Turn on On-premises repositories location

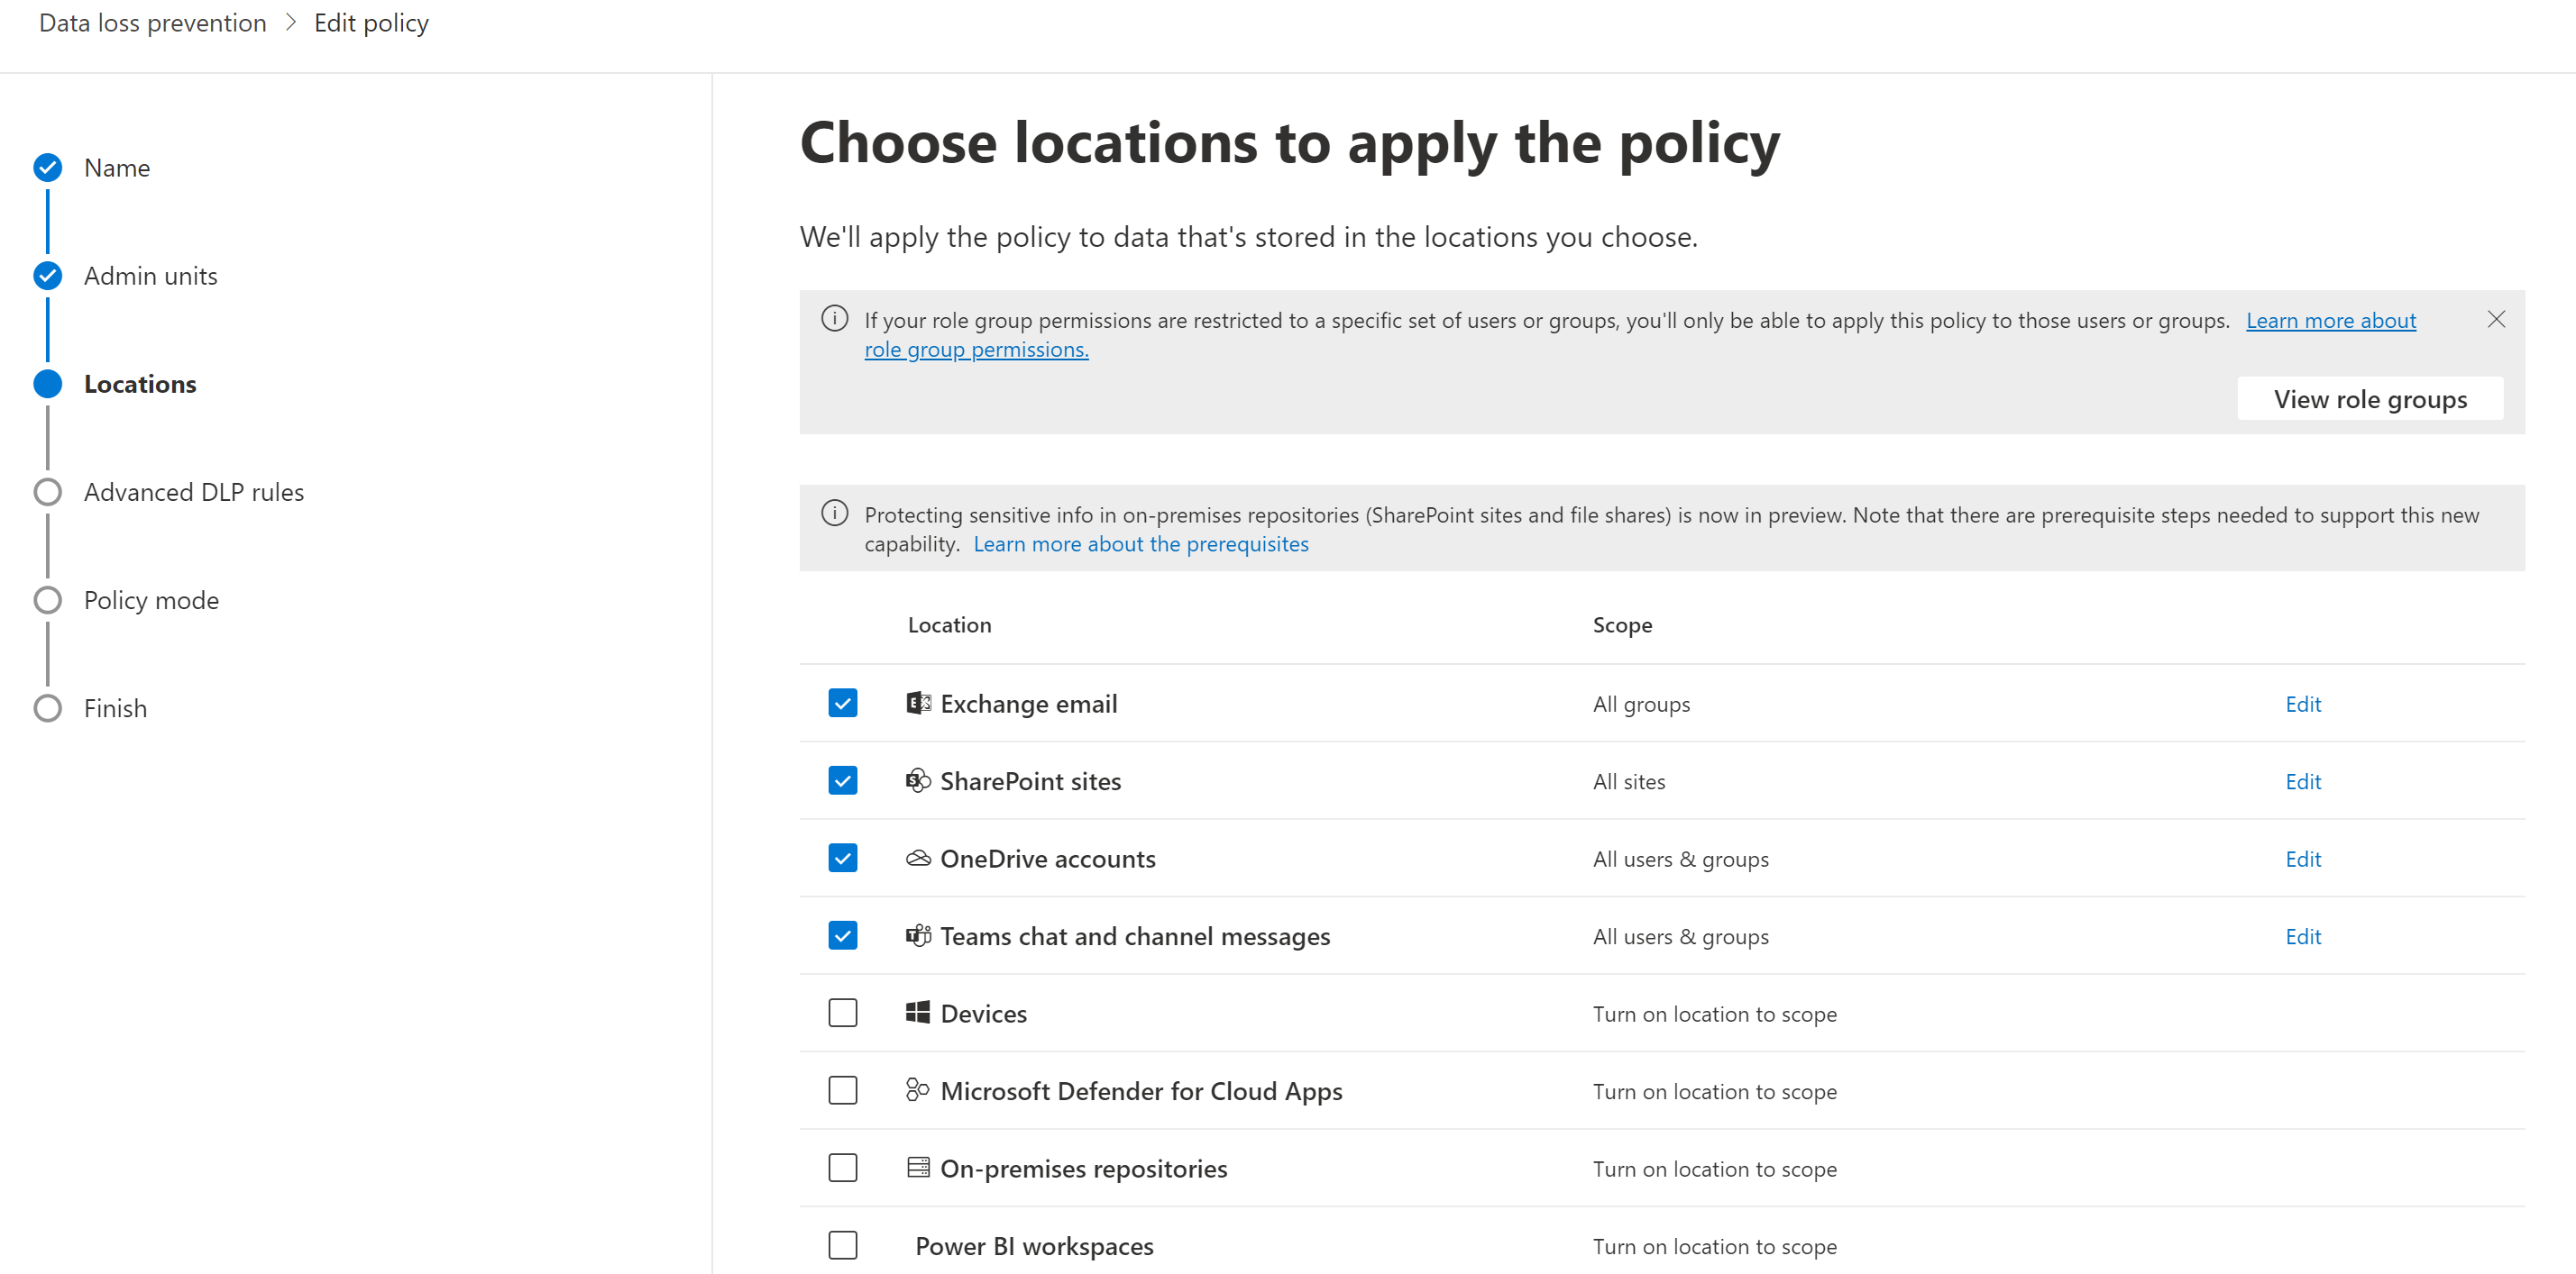(842, 1168)
